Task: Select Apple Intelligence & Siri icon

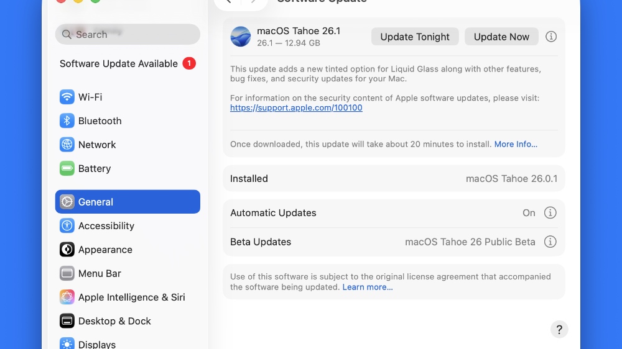Action: point(67,297)
